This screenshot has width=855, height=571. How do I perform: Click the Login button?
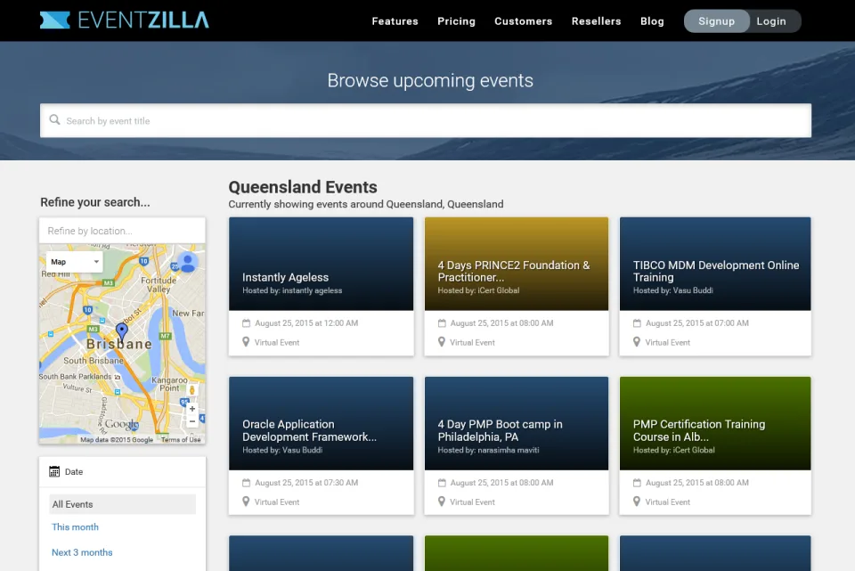[771, 21]
